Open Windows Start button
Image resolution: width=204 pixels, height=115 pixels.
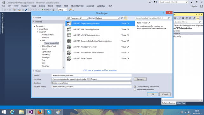click(x=3, y=112)
